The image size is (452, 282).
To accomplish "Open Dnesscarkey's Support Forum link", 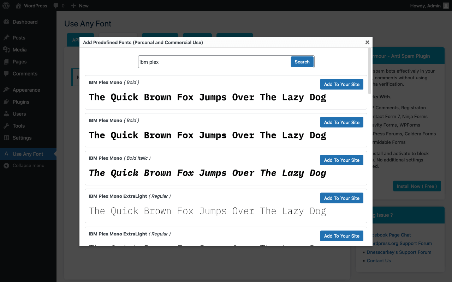I will pos(399,252).
